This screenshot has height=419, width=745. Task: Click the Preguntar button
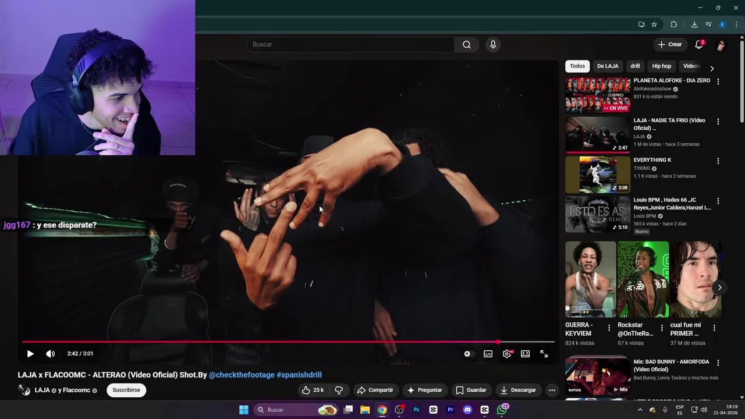[x=424, y=390]
